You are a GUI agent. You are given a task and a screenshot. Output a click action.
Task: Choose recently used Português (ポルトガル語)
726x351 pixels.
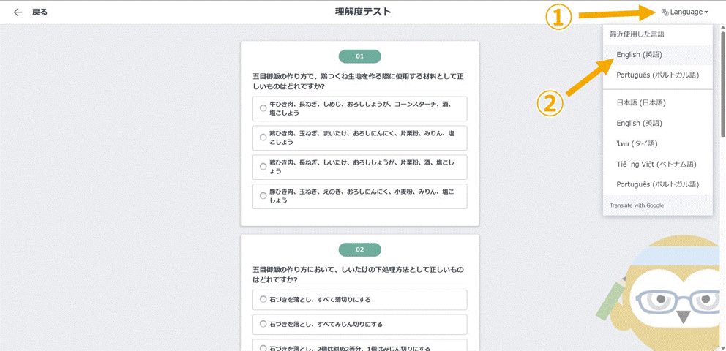pyautogui.click(x=657, y=75)
